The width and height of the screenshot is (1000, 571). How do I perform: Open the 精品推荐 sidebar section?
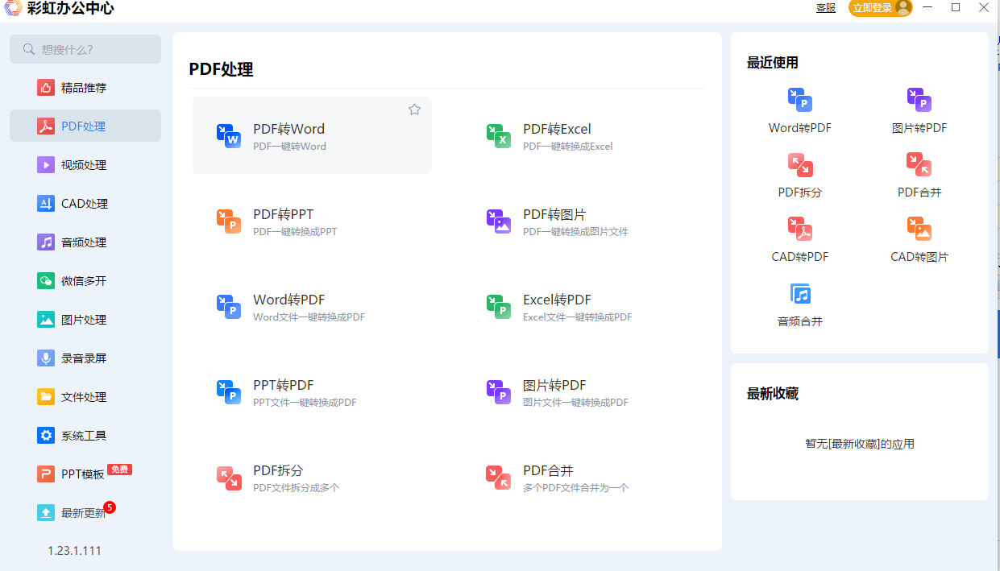coord(85,88)
